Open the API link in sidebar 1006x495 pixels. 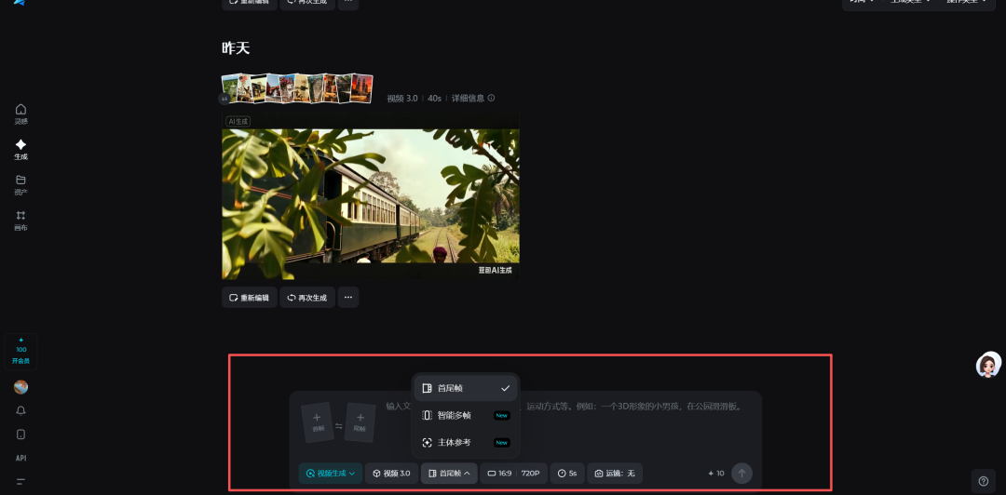click(x=21, y=458)
